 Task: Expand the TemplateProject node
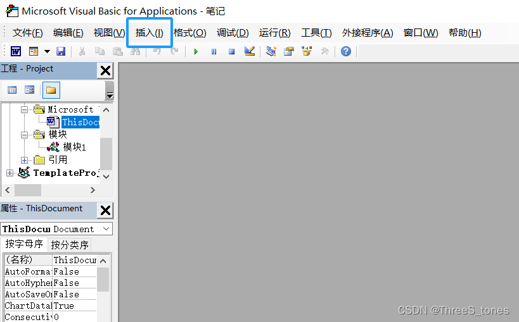click(10, 173)
